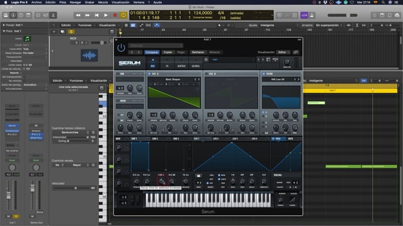Screen dimensions: 403x226
Task: Click the Record transport button
Action: point(115,15)
